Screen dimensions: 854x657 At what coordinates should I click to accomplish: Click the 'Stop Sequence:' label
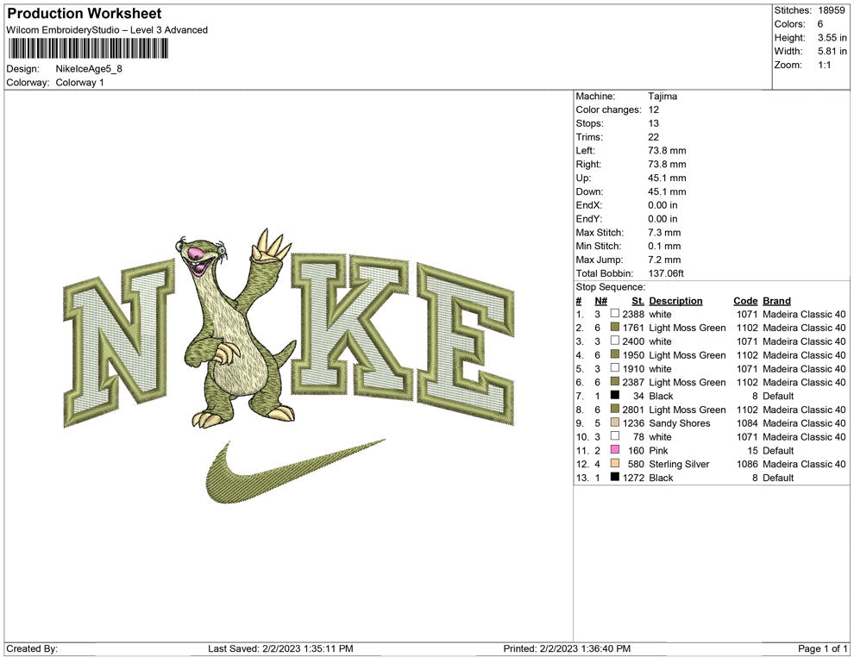pos(610,287)
